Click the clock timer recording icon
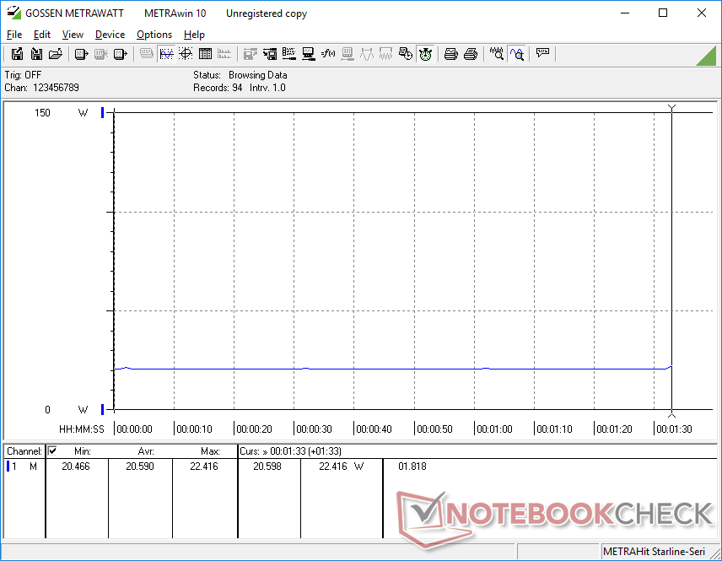Screen dimensions: 722x561 (405, 54)
